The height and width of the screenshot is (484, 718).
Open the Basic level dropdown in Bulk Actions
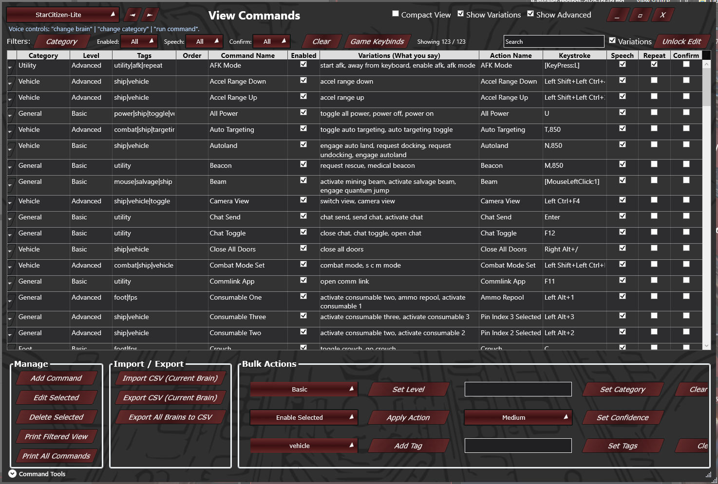click(x=304, y=389)
